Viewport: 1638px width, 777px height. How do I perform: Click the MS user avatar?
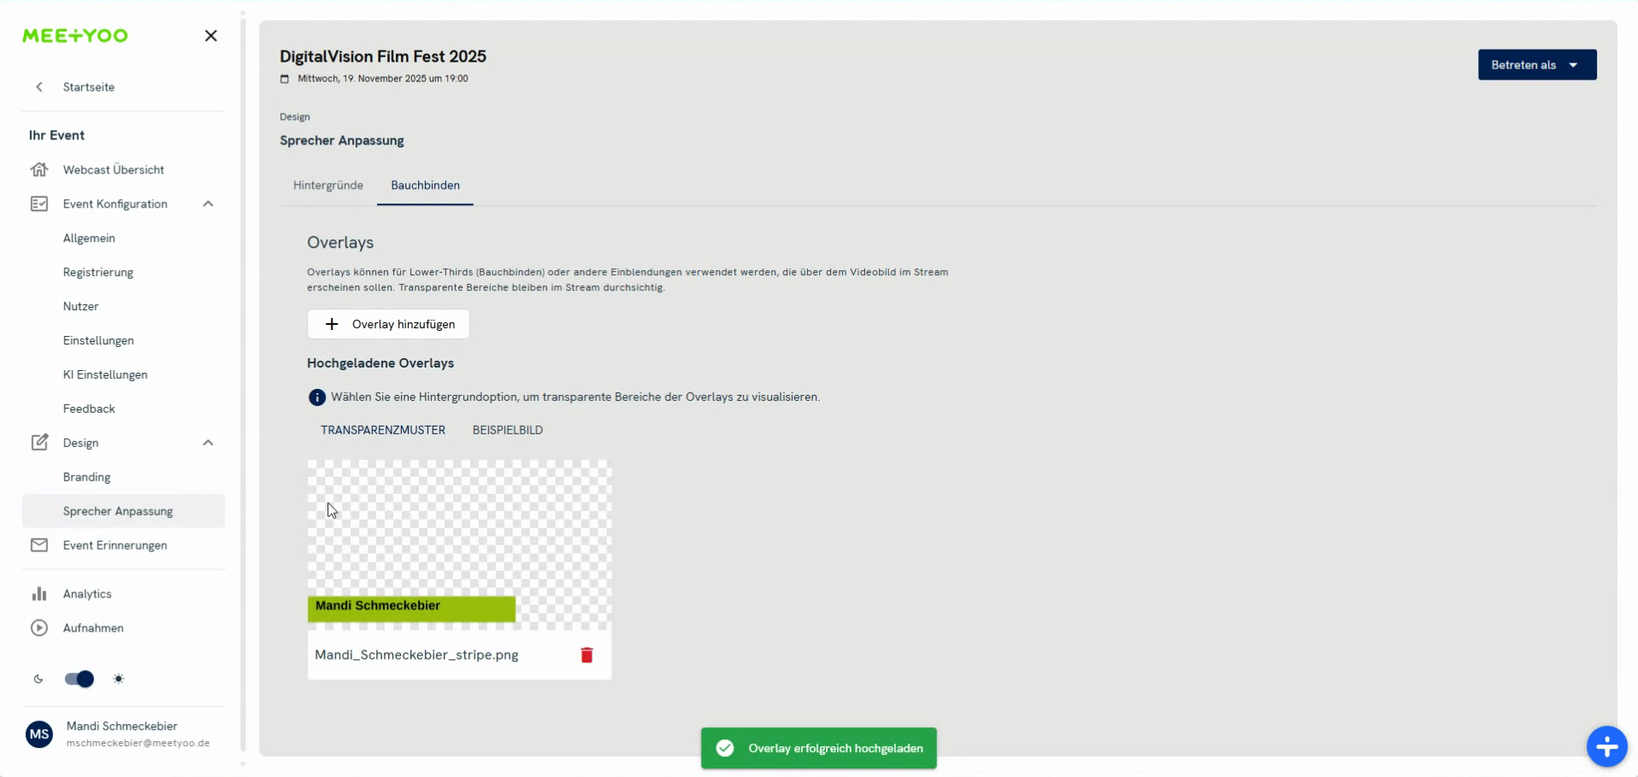[x=39, y=733]
